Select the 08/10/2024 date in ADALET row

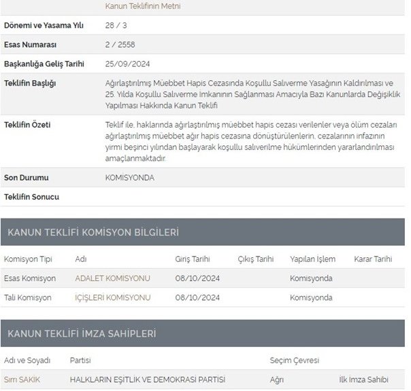(x=197, y=278)
